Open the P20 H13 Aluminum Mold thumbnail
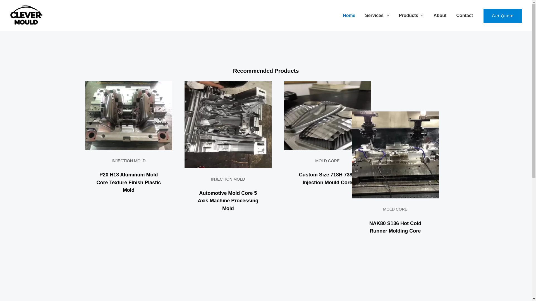536x301 pixels. (129, 115)
